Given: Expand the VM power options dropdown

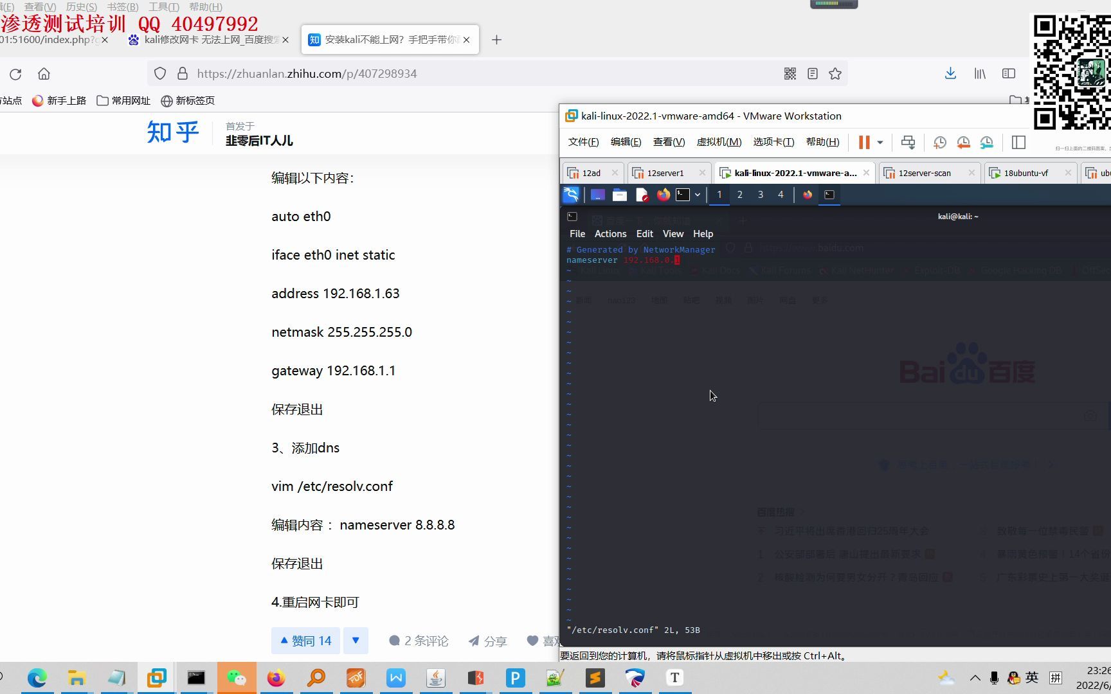Looking at the screenshot, I should 880,142.
